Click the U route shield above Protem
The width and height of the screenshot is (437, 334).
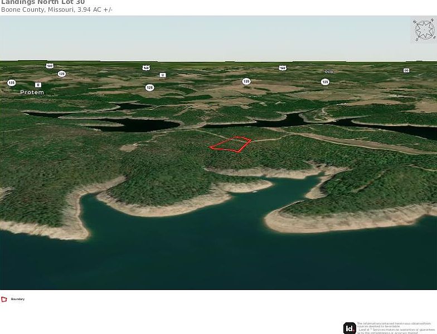pos(38,85)
